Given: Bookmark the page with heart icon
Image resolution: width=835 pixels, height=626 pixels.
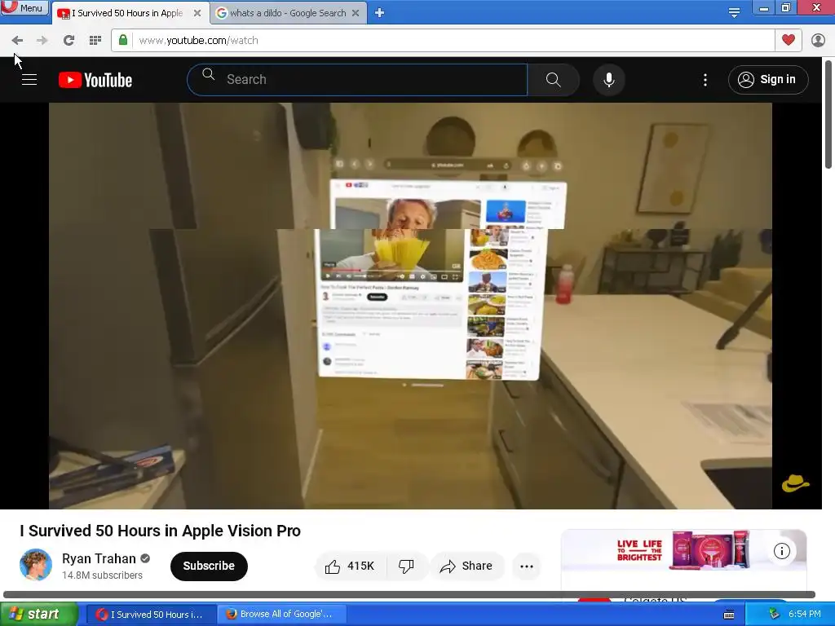Looking at the screenshot, I should pyautogui.click(x=789, y=40).
